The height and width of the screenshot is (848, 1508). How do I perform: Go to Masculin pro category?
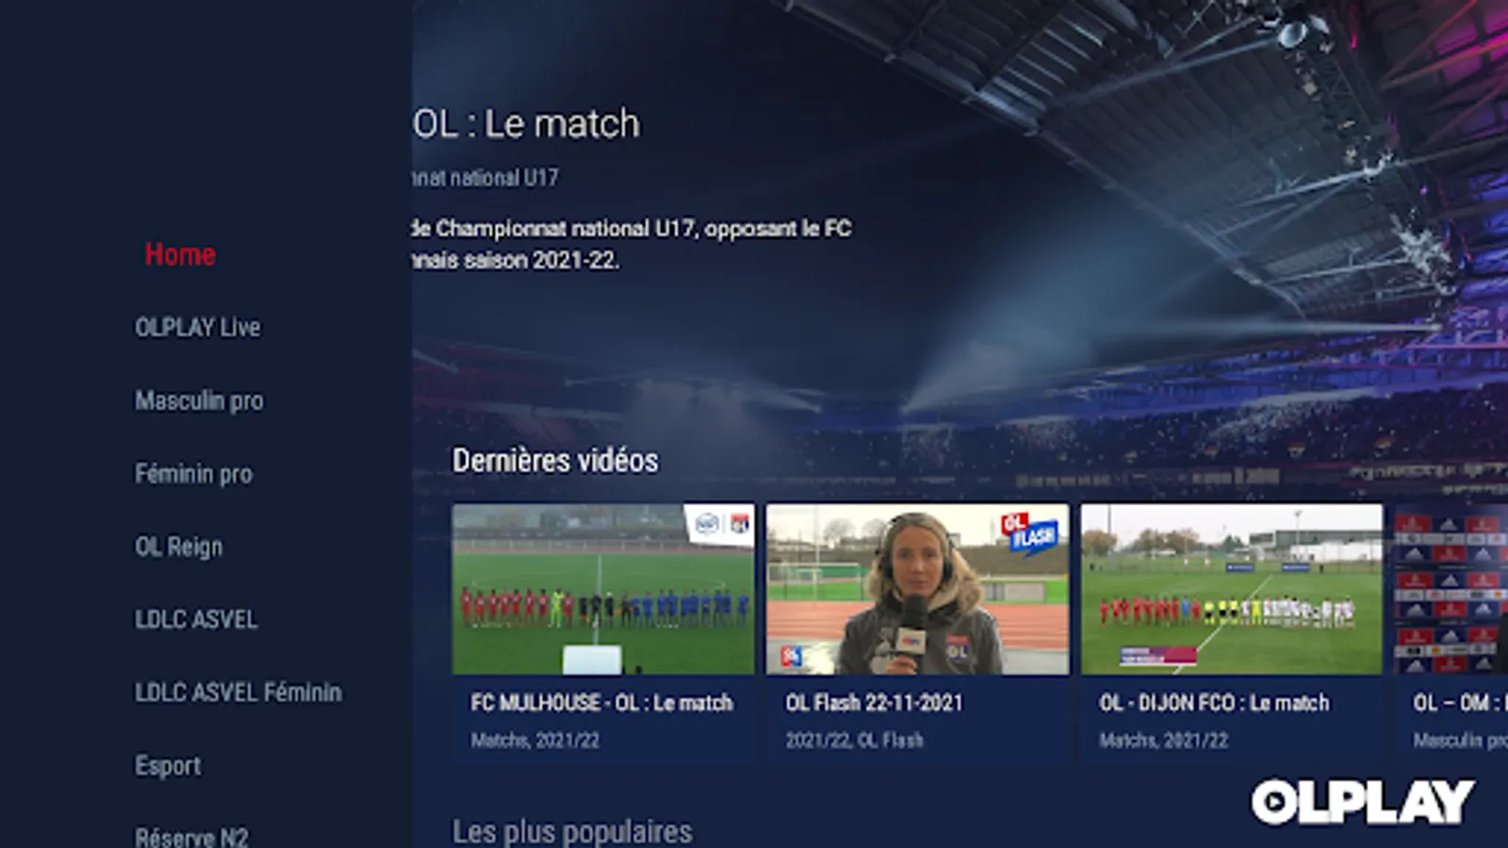pos(199,400)
